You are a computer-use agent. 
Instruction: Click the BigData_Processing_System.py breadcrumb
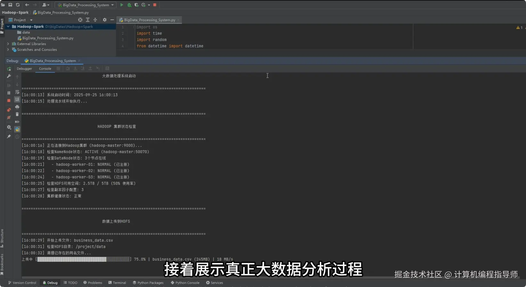coord(61,12)
